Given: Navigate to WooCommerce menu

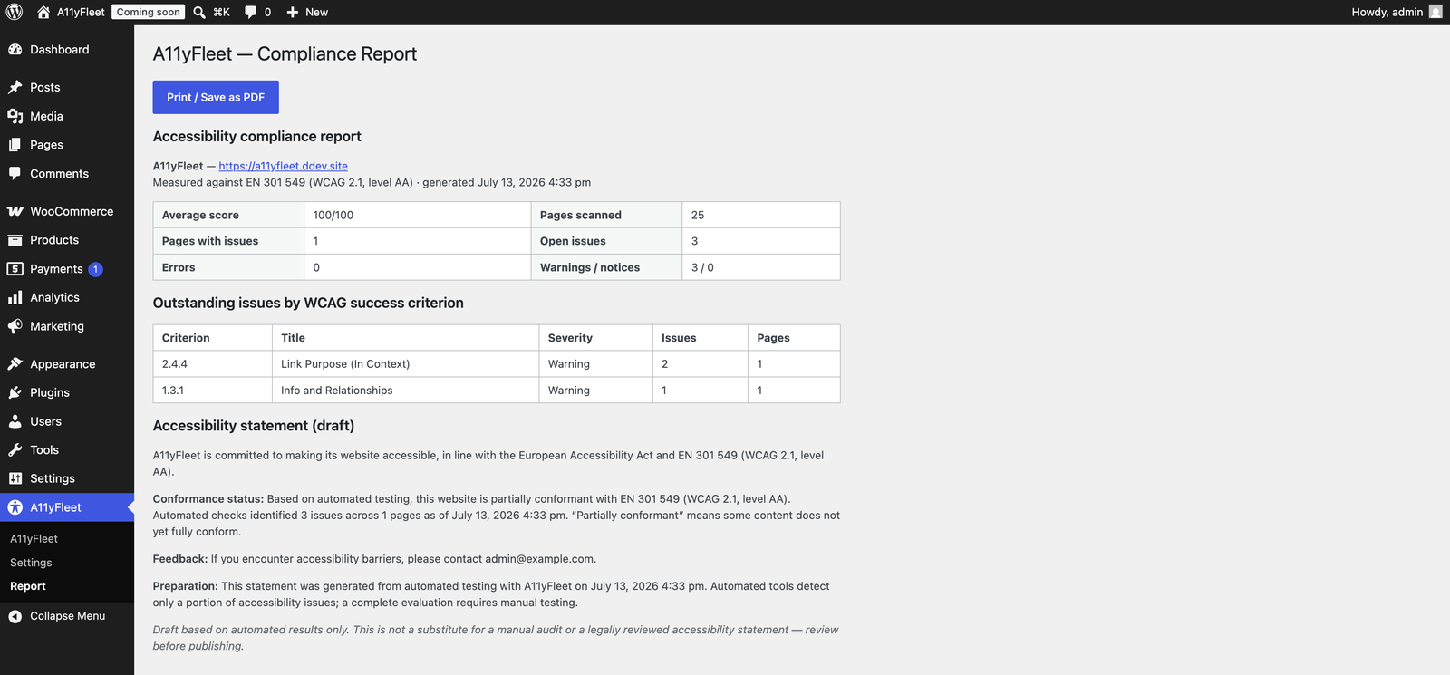Looking at the screenshot, I should click(x=67, y=211).
